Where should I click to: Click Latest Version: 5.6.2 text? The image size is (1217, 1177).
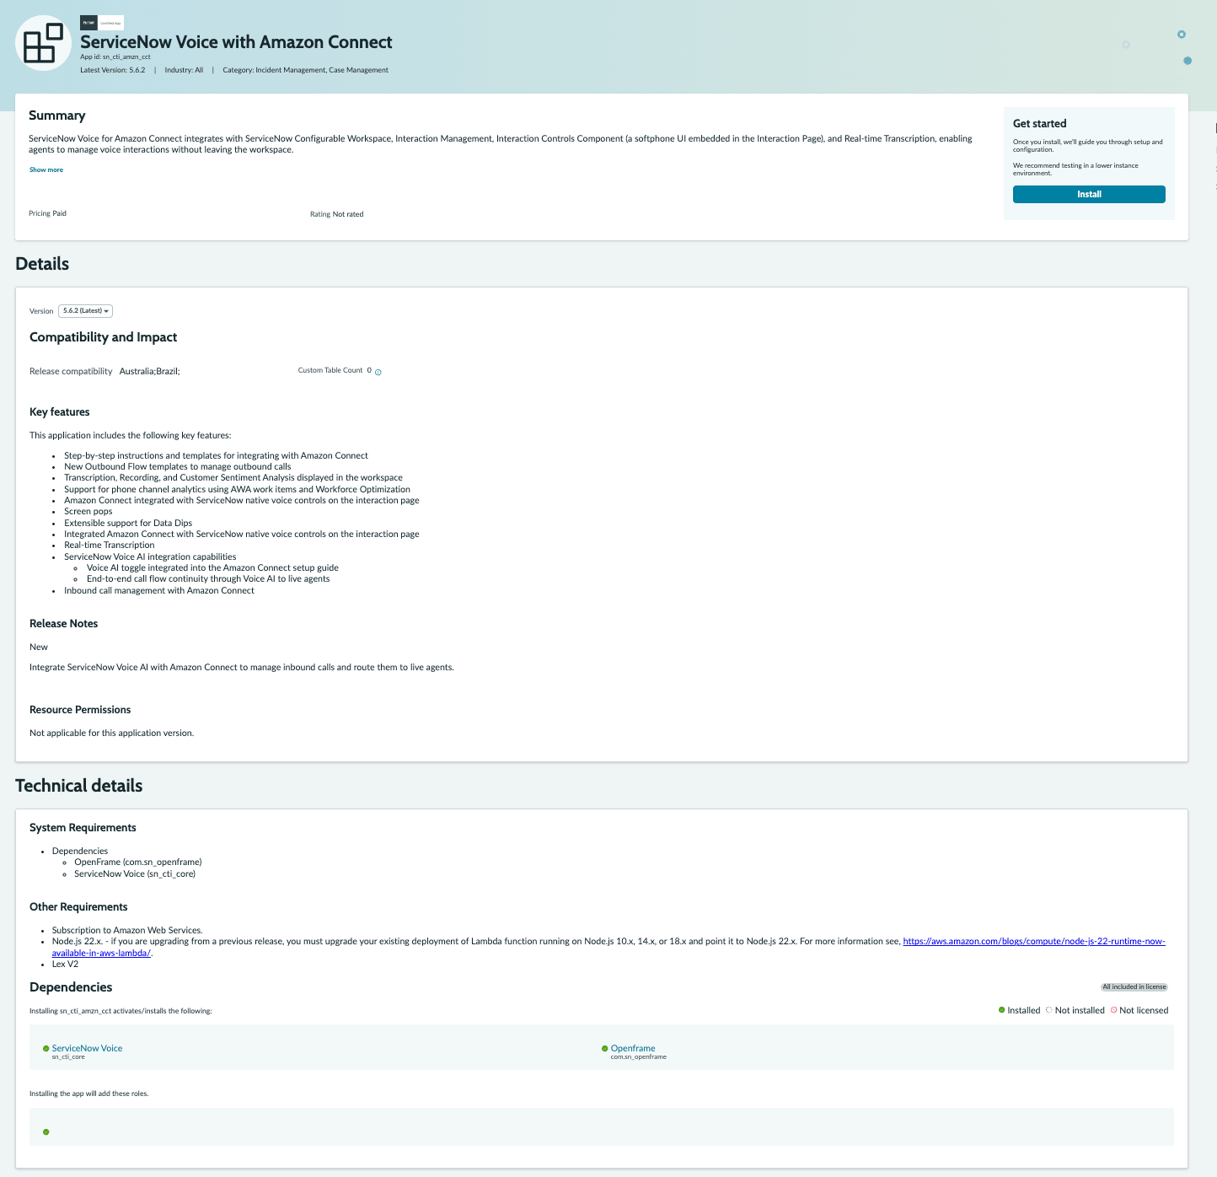113,71
